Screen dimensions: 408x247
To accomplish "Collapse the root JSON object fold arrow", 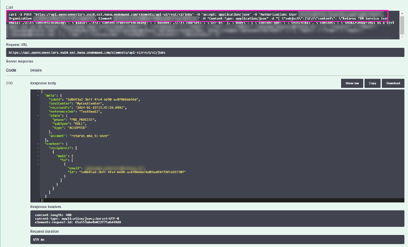I will click(38, 91).
